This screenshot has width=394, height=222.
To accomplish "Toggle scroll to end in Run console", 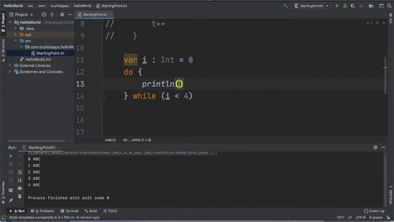I will coord(20,180).
